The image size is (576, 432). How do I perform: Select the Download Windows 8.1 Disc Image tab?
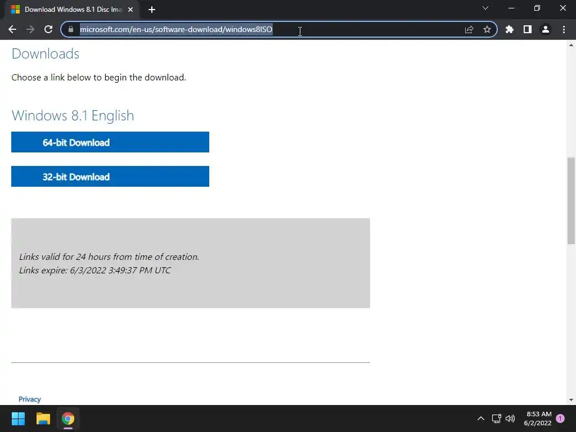point(71,10)
